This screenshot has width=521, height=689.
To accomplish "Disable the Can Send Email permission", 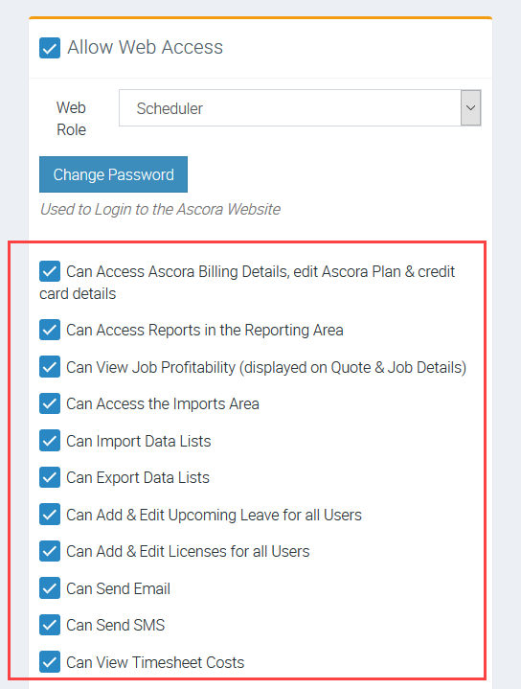I will coord(50,588).
